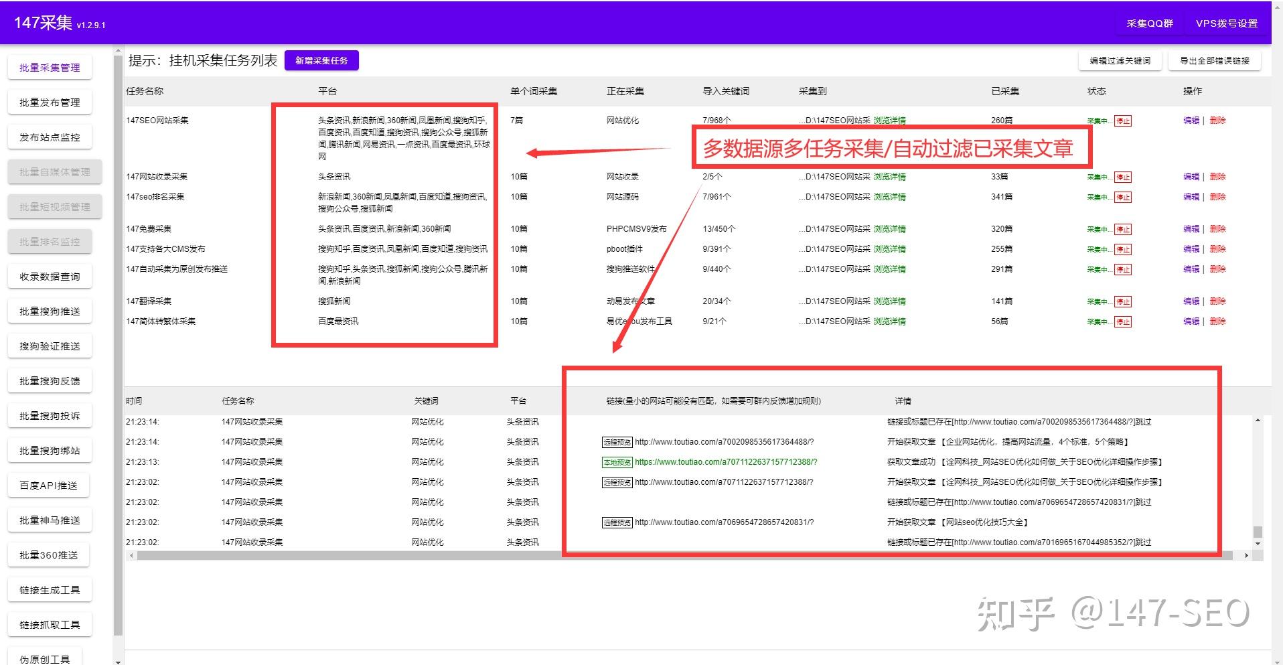Stop the 147SEO网站采集 task
The width and height of the screenshot is (1283, 665).
tap(1124, 121)
